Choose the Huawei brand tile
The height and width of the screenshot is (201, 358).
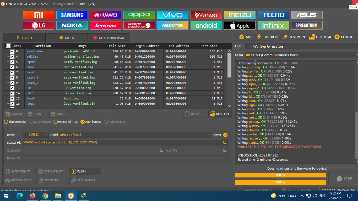106,15
